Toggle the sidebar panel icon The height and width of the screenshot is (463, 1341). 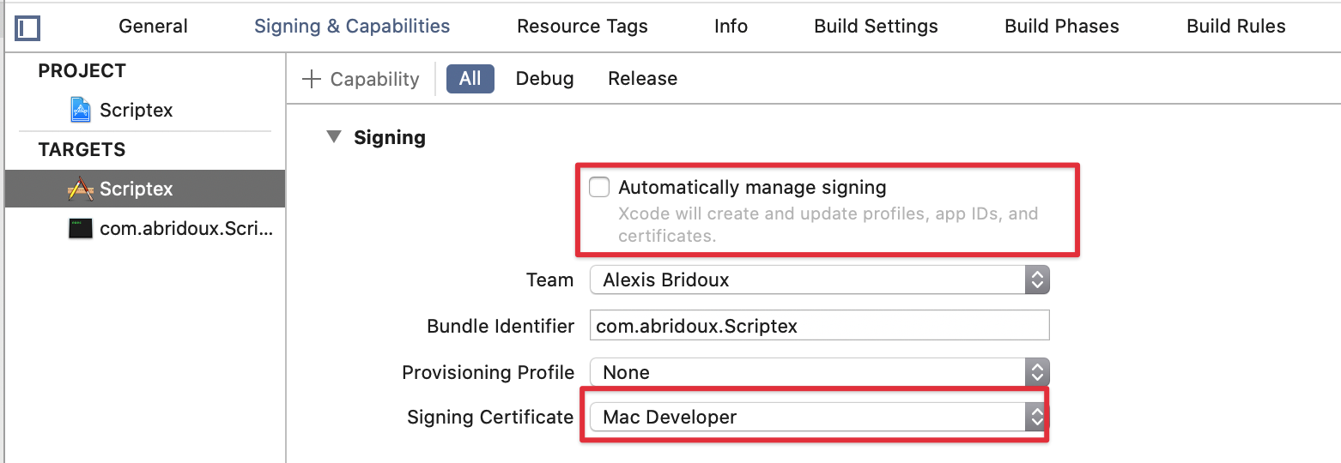[27, 28]
